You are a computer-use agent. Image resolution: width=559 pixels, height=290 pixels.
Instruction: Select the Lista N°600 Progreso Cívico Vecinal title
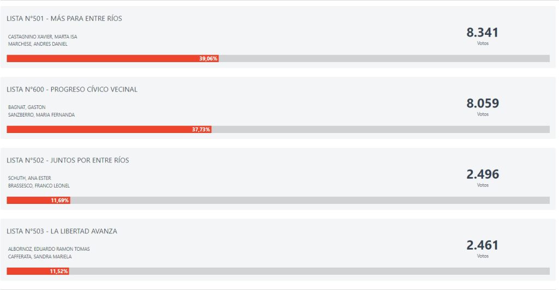click(72, 89)
